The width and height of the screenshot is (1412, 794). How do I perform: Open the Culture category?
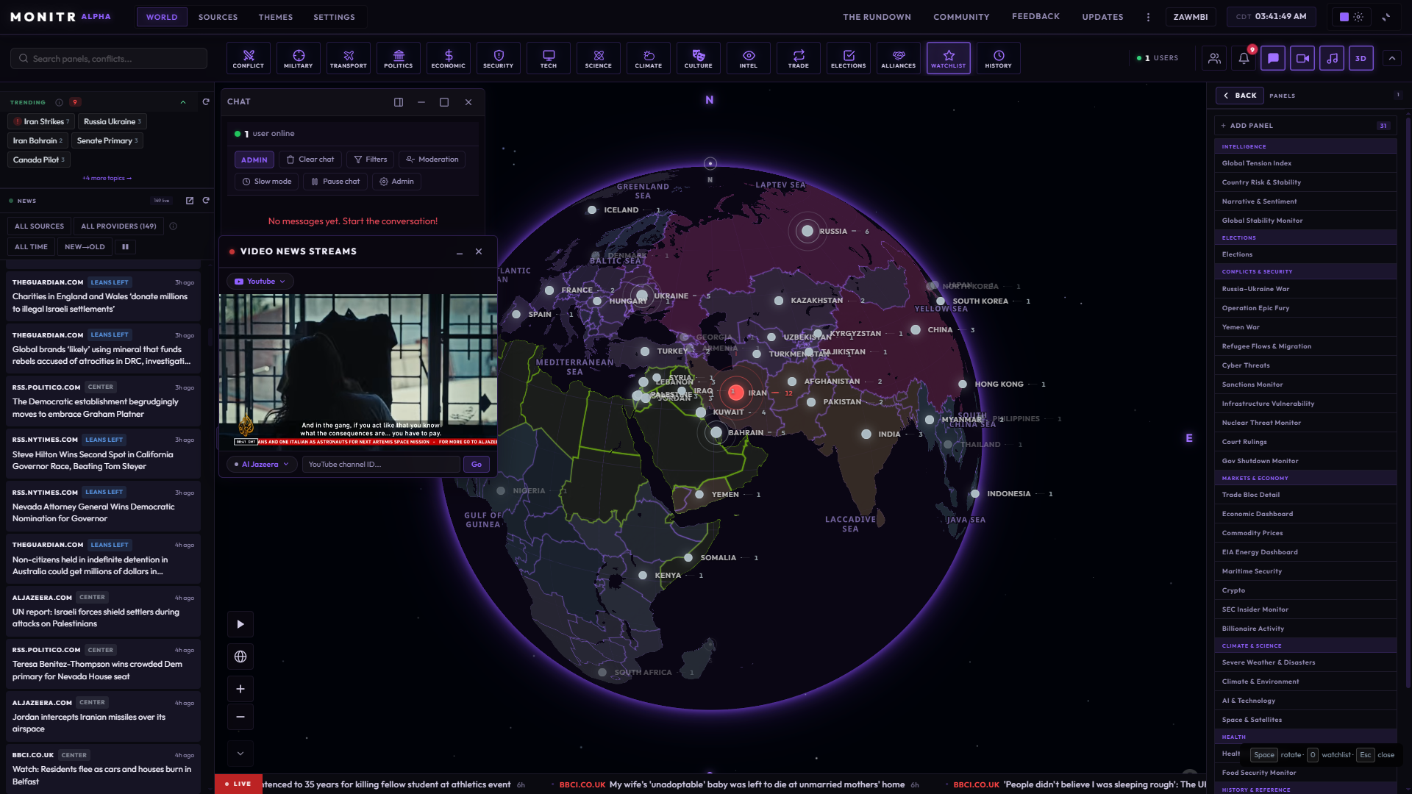(699, 58)
